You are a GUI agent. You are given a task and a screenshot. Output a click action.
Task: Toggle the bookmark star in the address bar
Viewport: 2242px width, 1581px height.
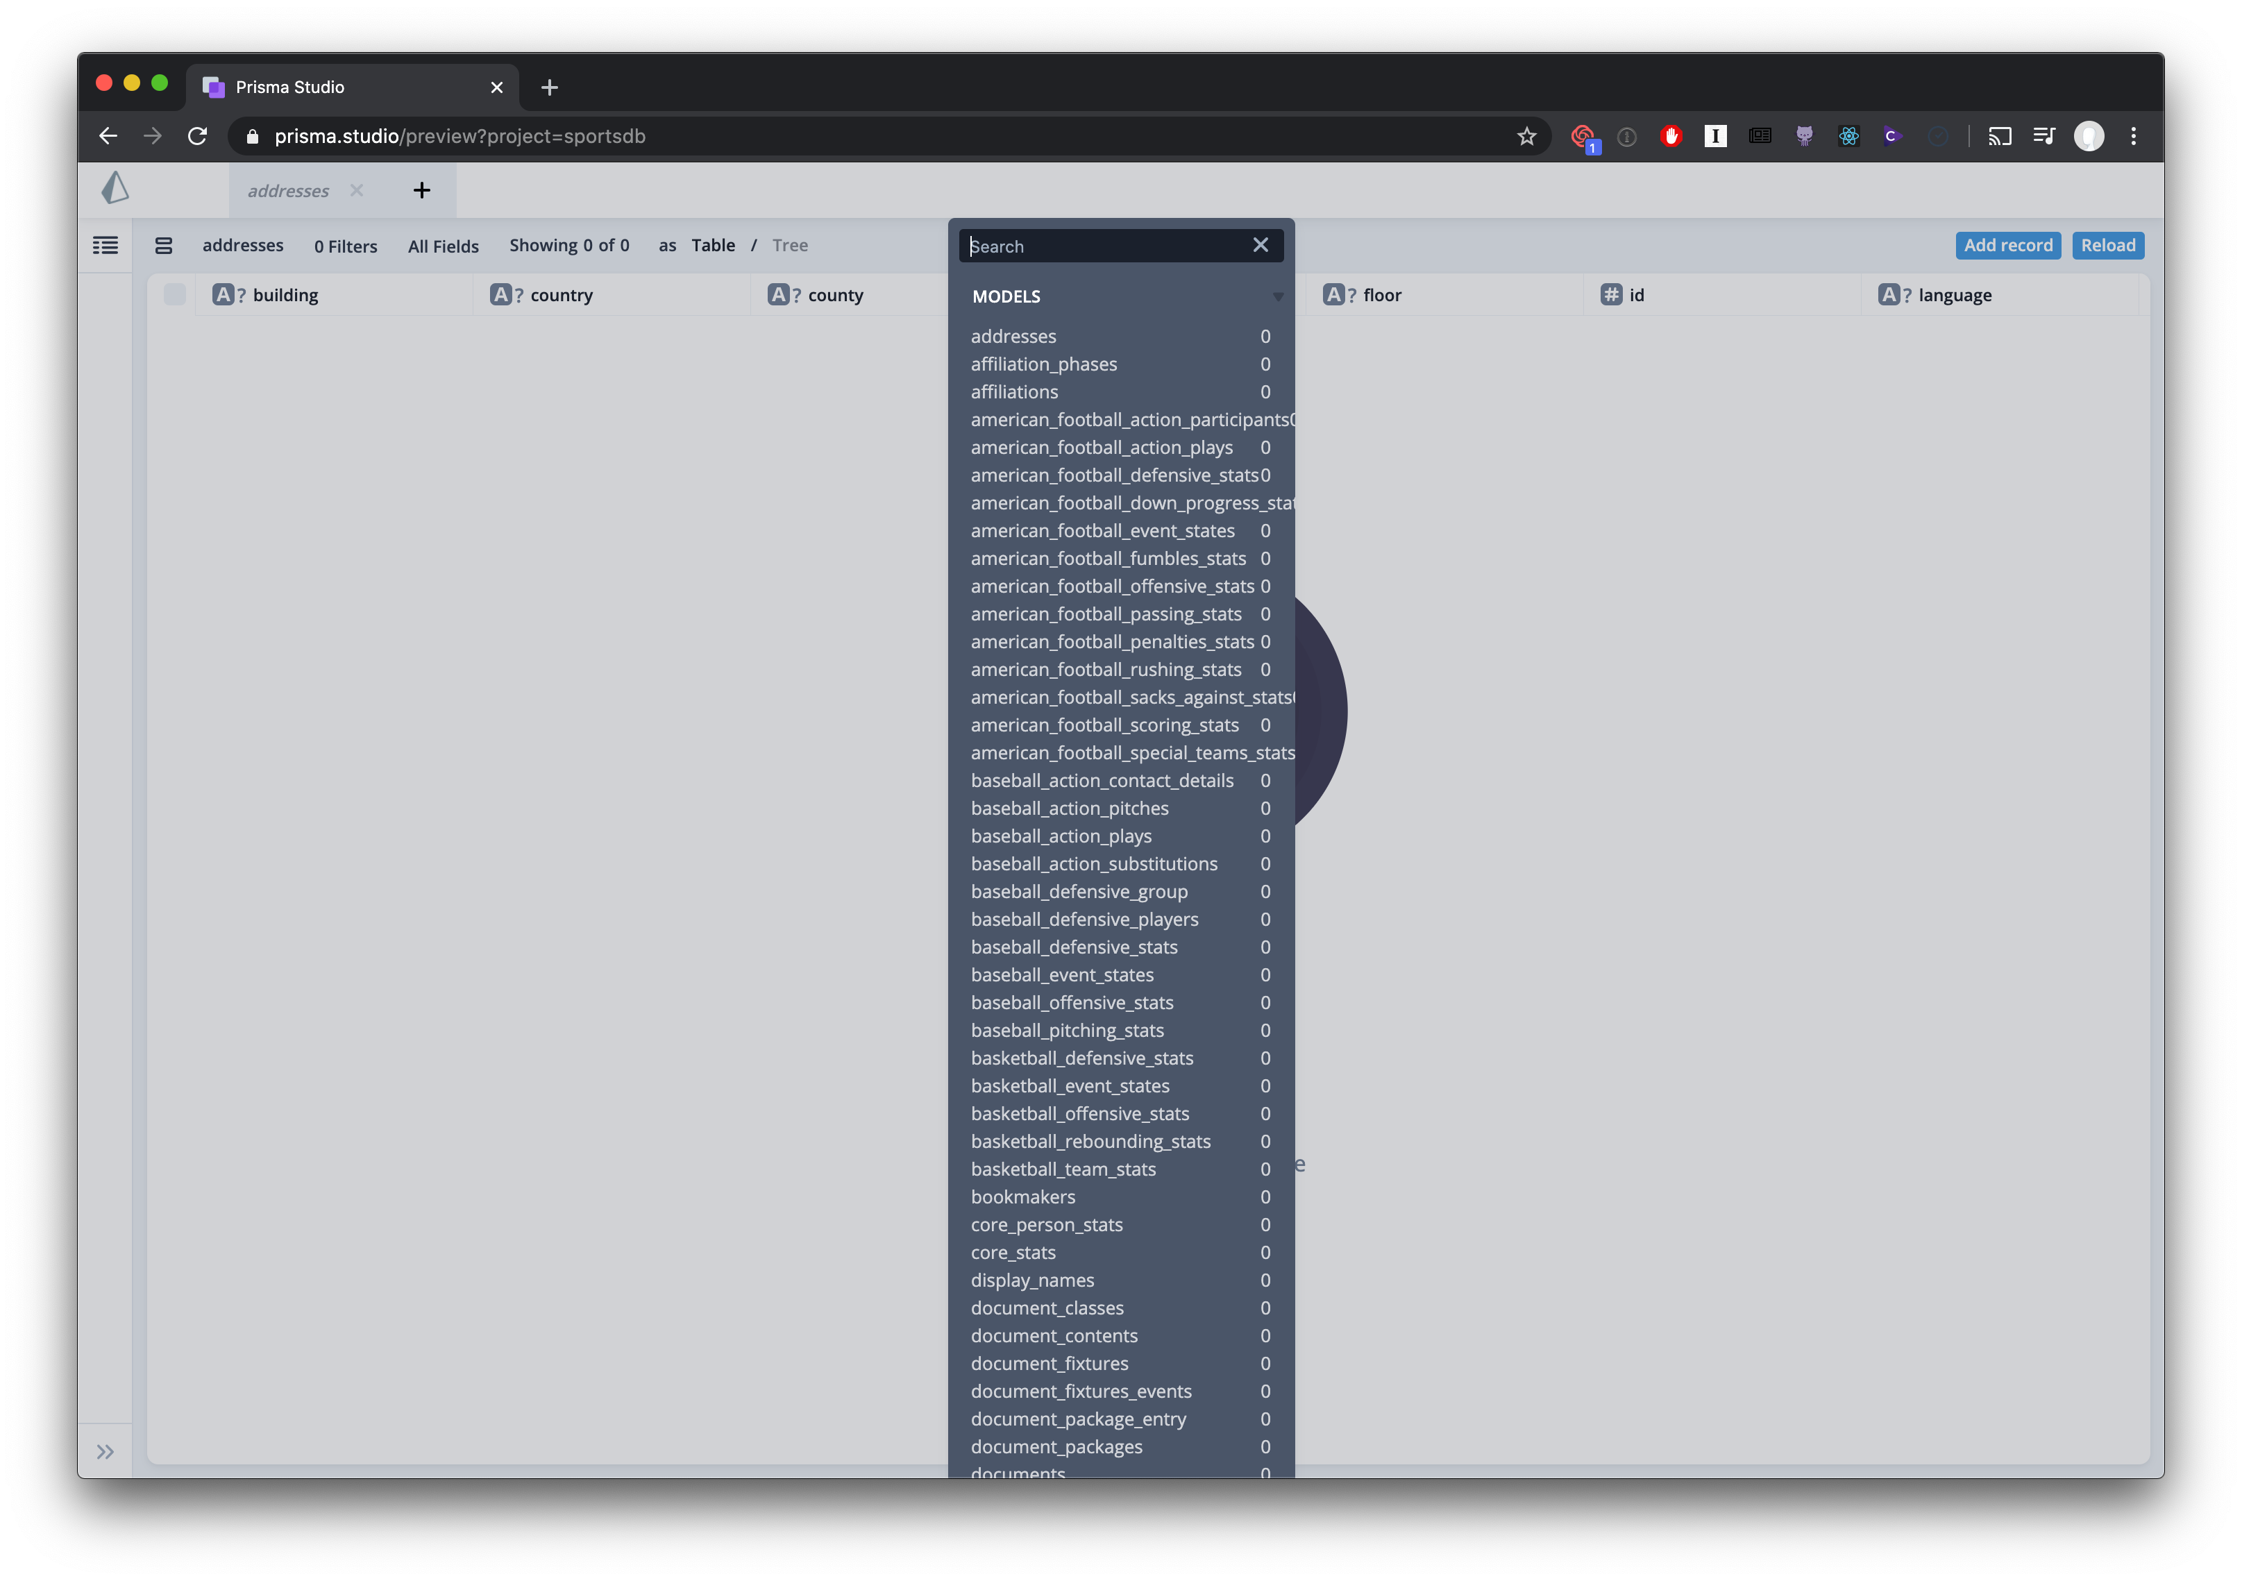[1526, 136]
